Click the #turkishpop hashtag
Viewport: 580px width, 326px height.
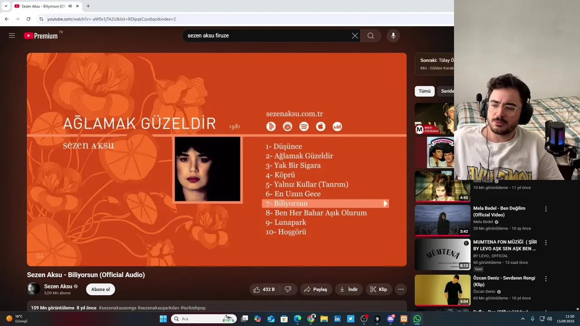[x=193, y=308]
